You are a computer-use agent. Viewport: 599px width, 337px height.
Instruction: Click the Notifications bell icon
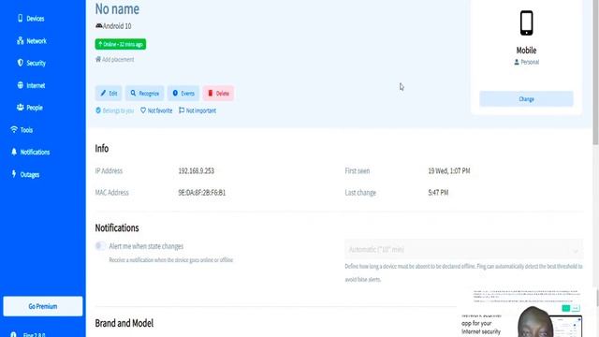tap(14, 152)
